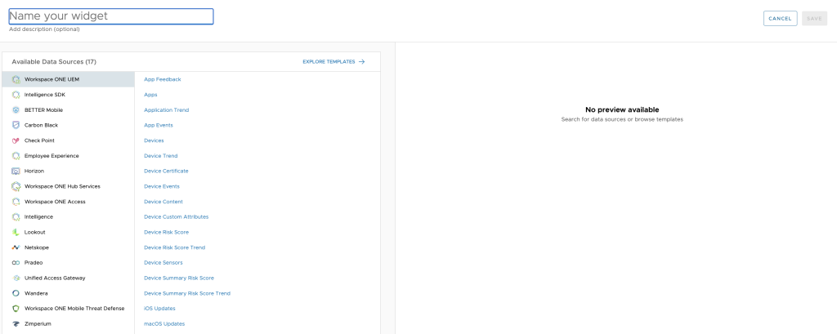Select Carbon Black data source label

point(41,126)
